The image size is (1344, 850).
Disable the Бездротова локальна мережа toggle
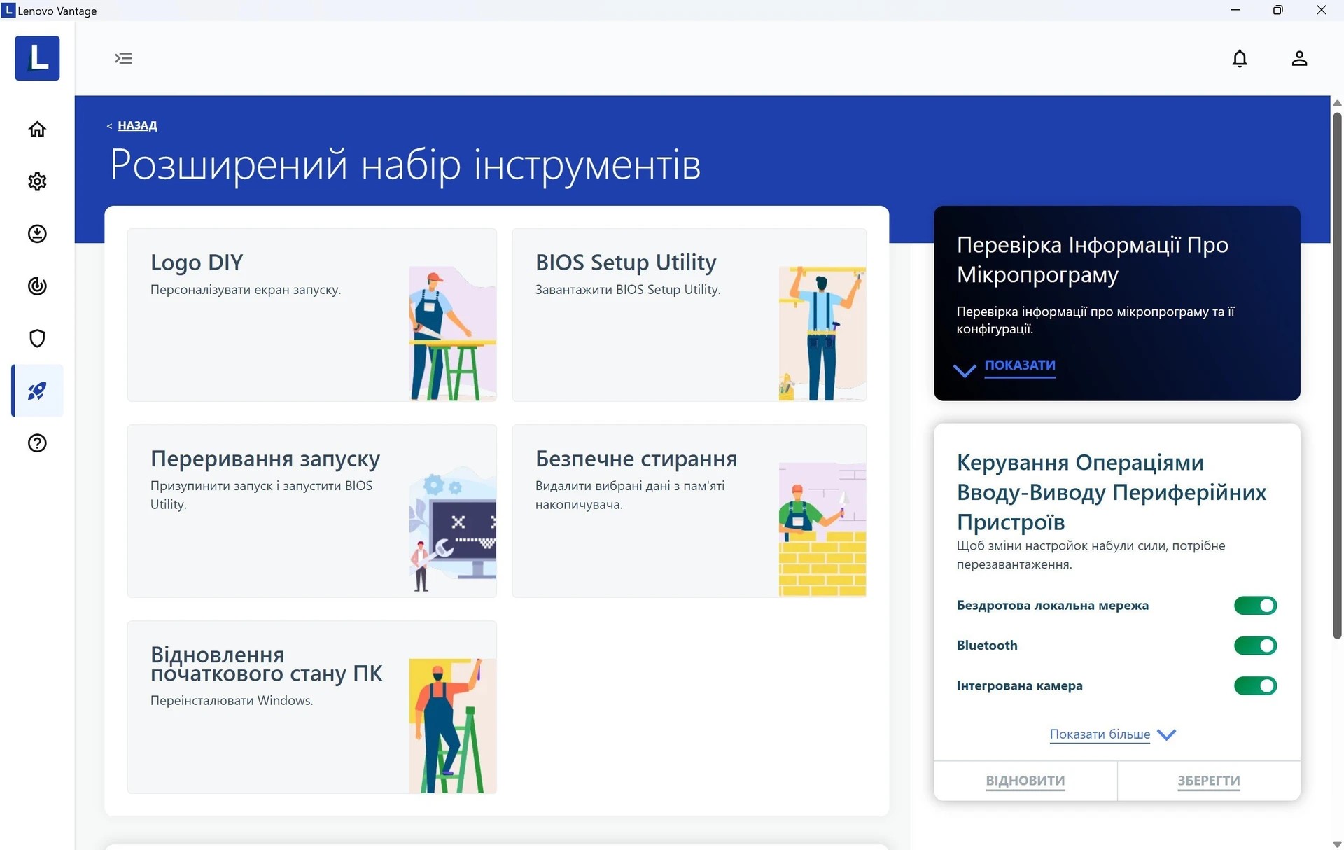point(1255,606)
